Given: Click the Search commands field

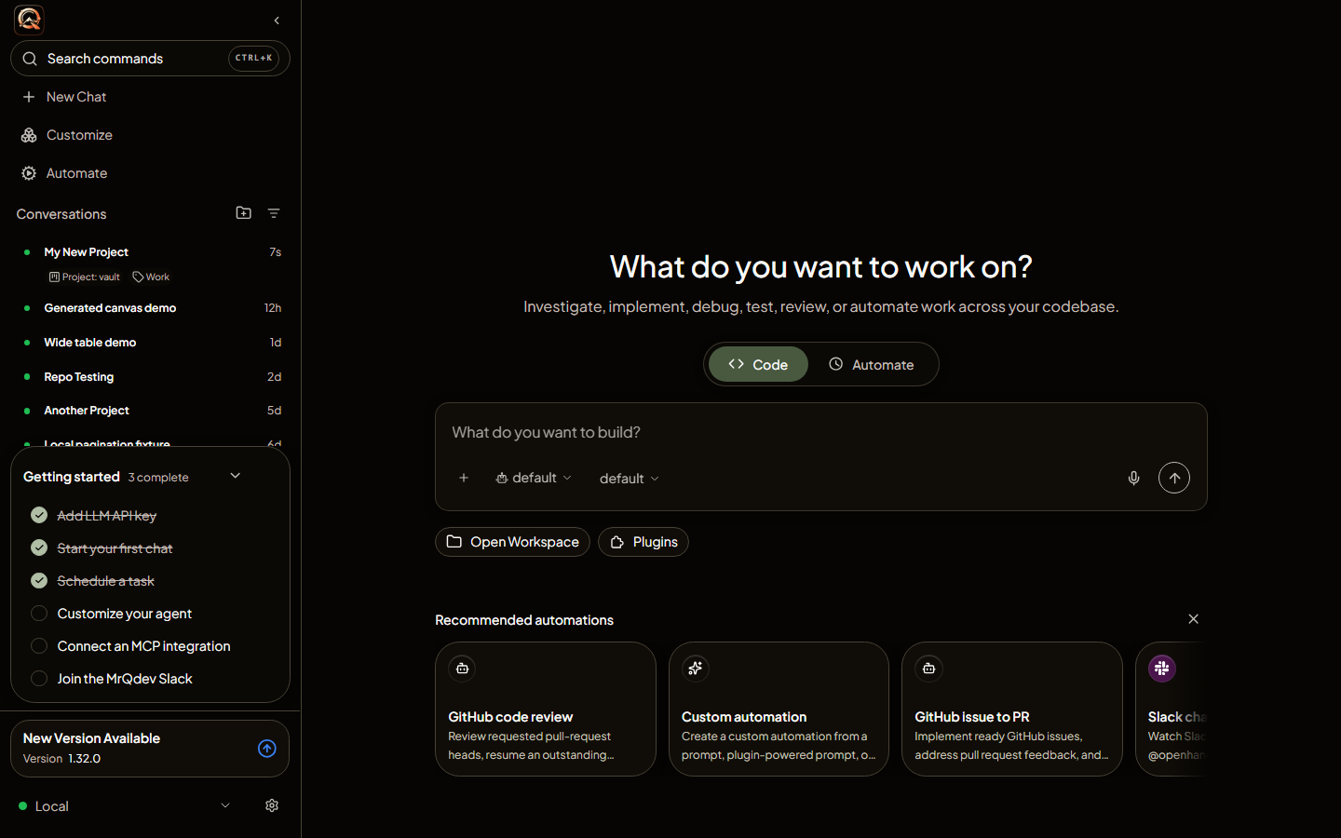Looking at the screenshot, I should tap(150, 59).
